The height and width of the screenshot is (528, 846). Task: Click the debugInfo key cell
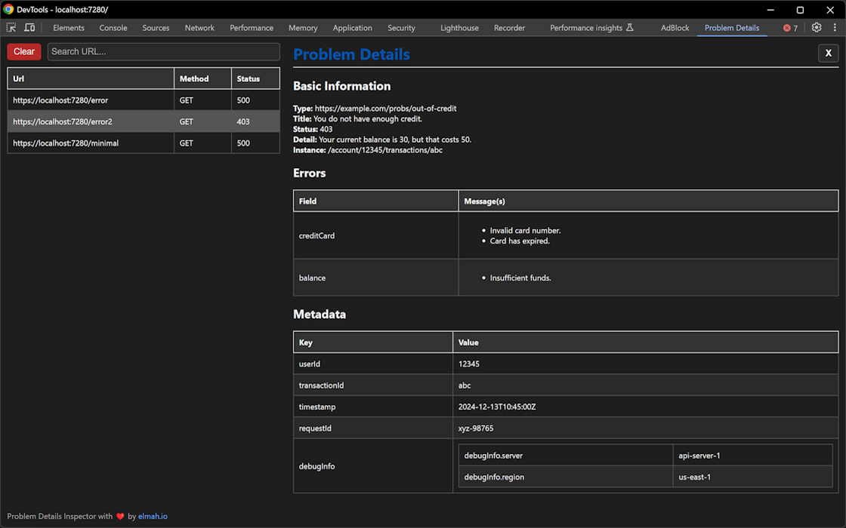tap(373, 466)
